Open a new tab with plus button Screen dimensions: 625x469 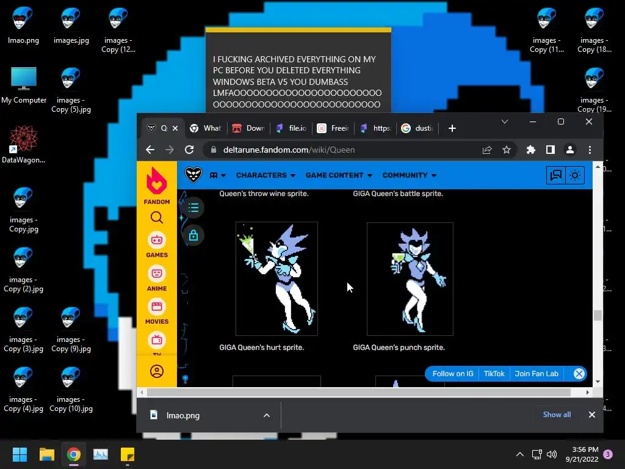tap(452, 128)
